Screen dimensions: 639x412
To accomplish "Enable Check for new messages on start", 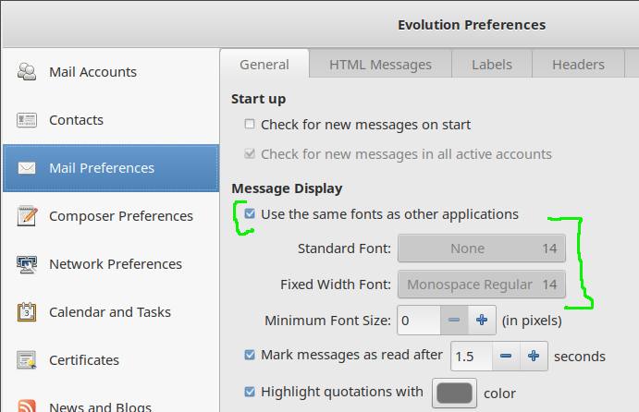I will [x=250, y=125].
